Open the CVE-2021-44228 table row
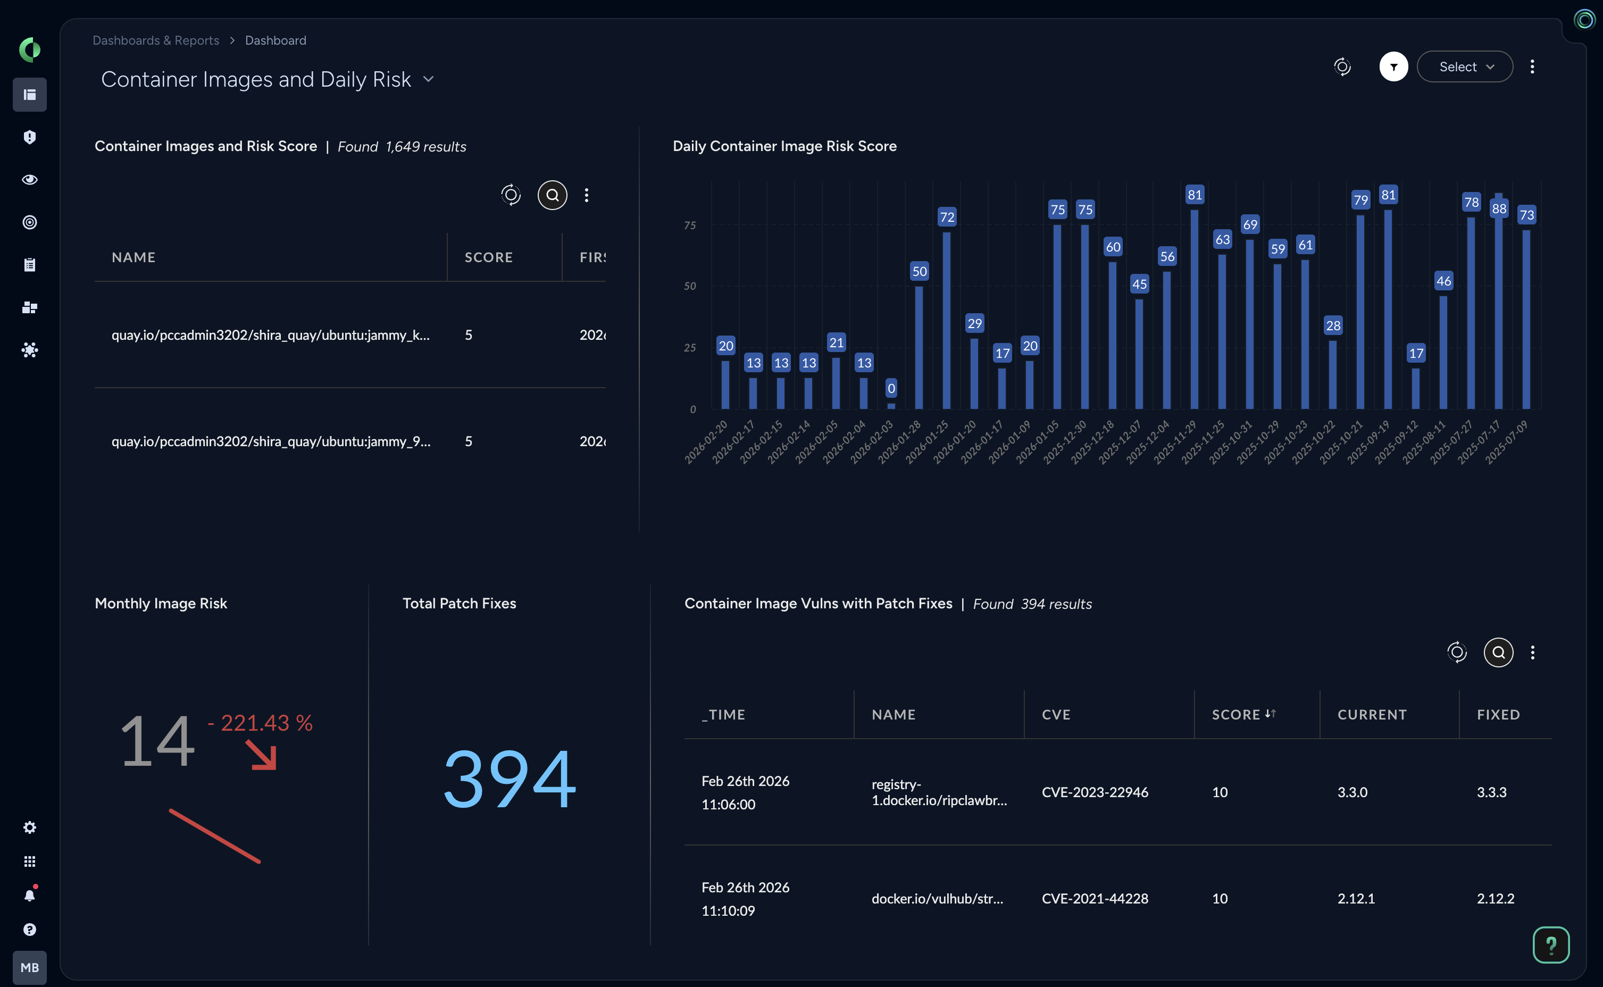The image size is (1603, 987). coord(1095,898)
